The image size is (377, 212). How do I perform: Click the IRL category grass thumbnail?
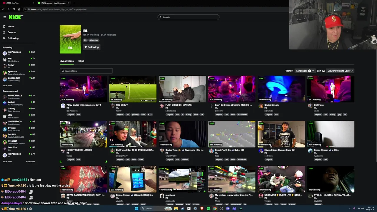click(70, 39)
